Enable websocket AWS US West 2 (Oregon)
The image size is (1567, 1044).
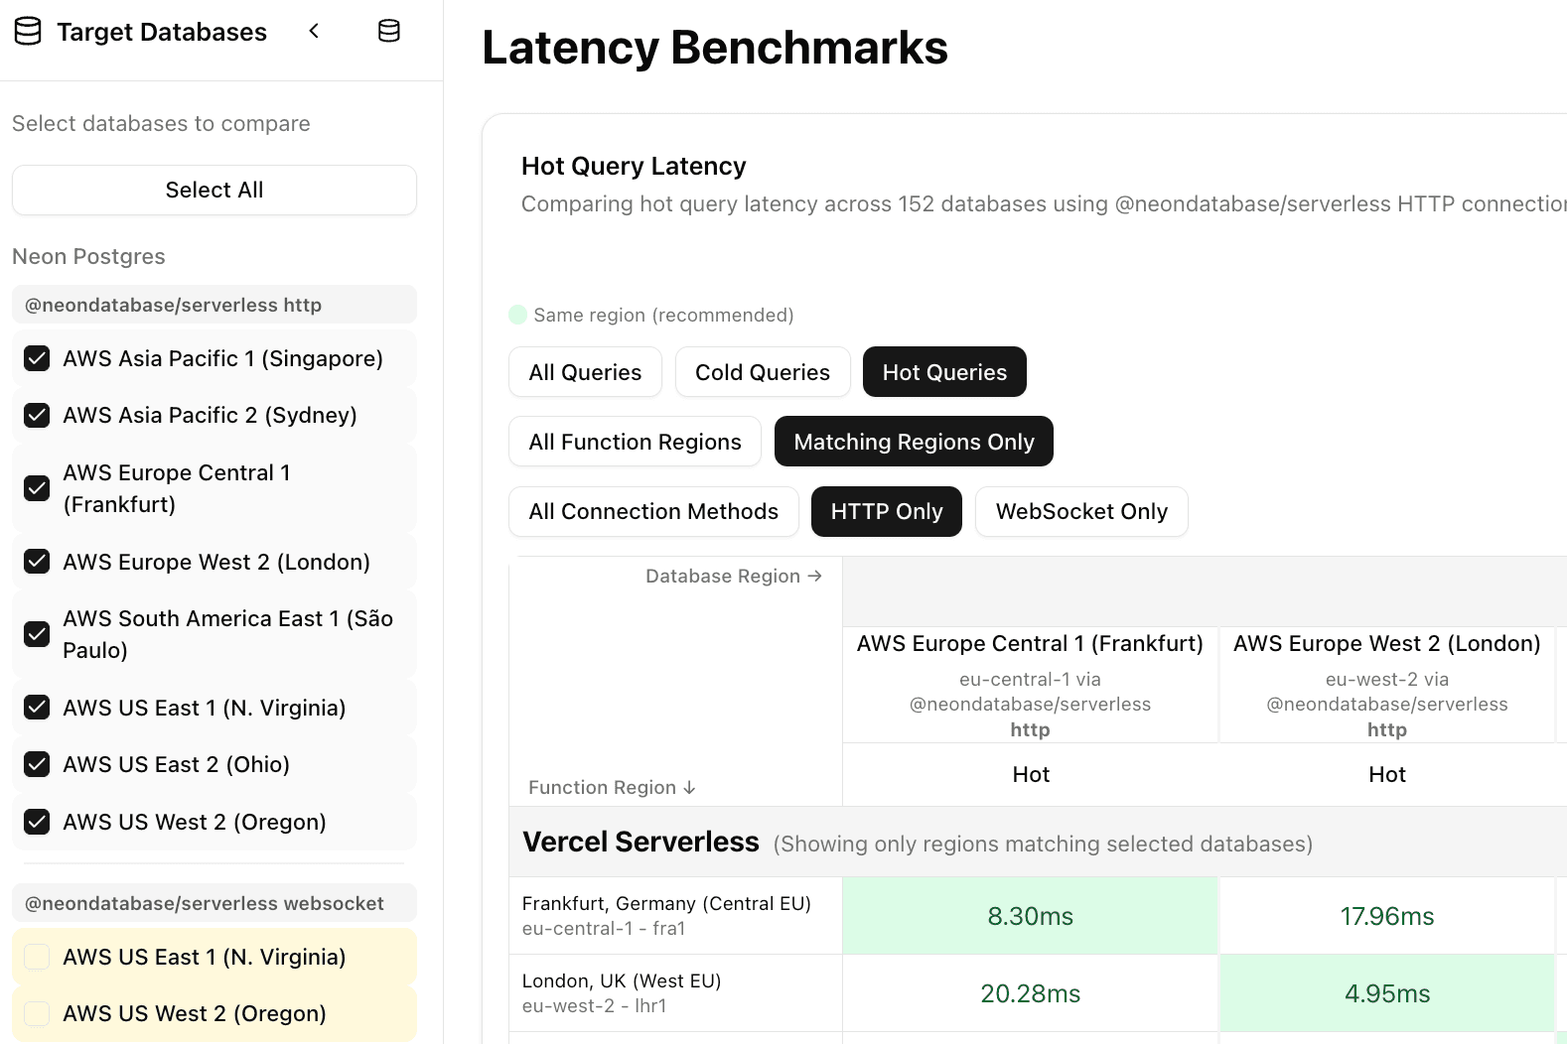click(37, 1013)
